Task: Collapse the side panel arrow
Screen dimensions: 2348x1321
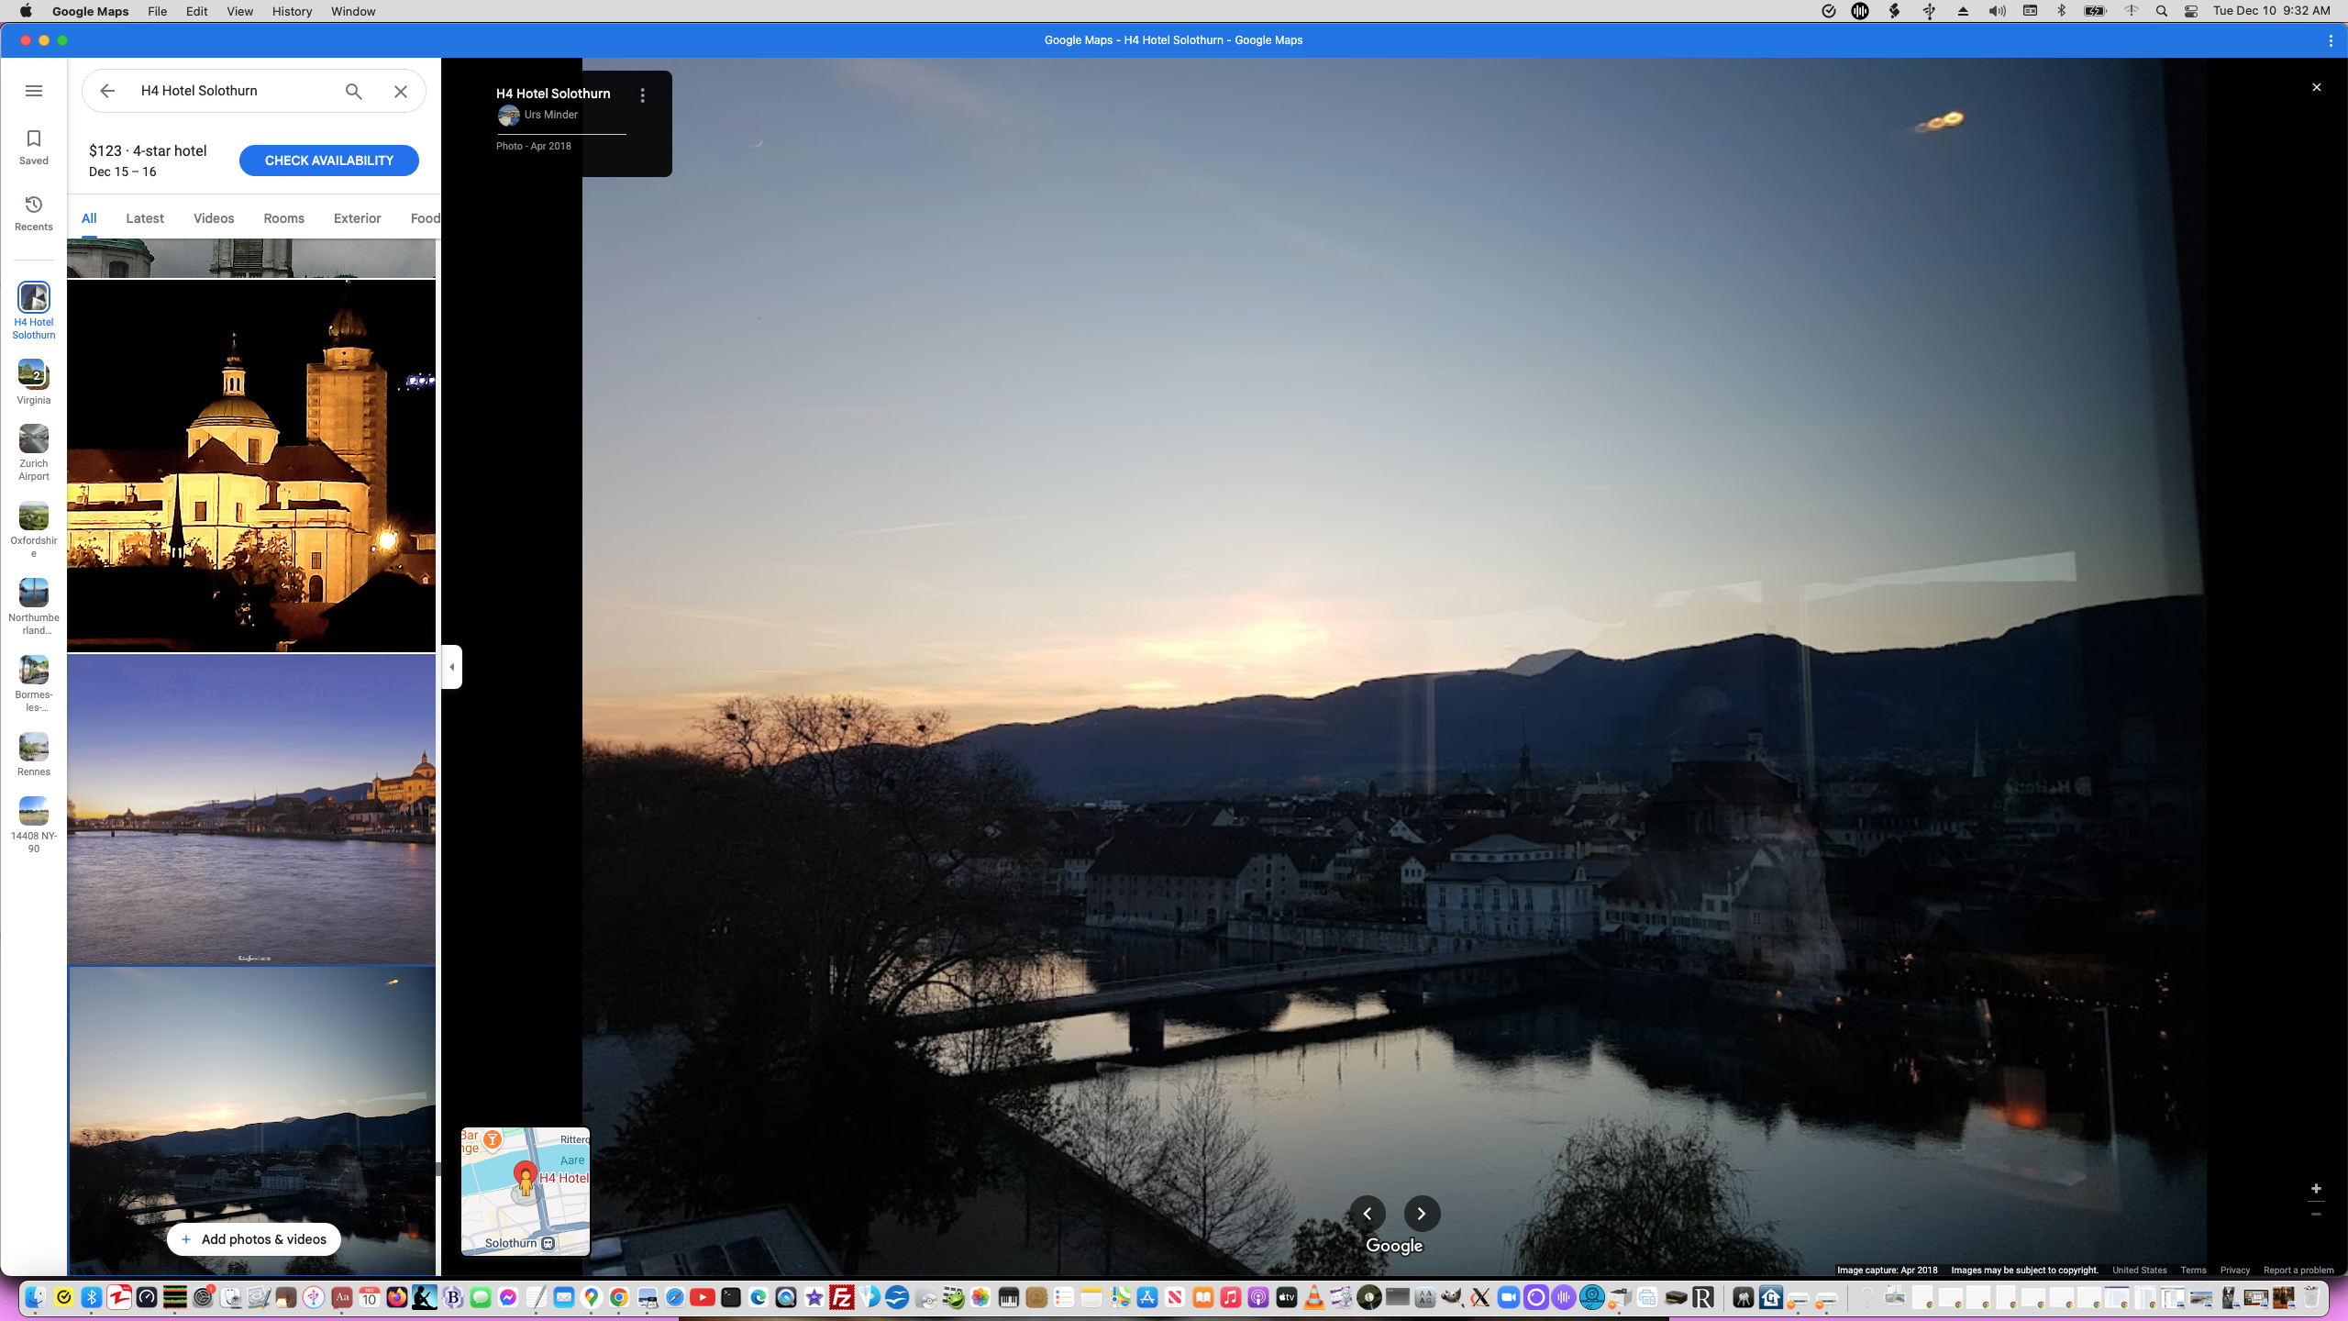Action: pyautogui.click(x=451, y=667)
